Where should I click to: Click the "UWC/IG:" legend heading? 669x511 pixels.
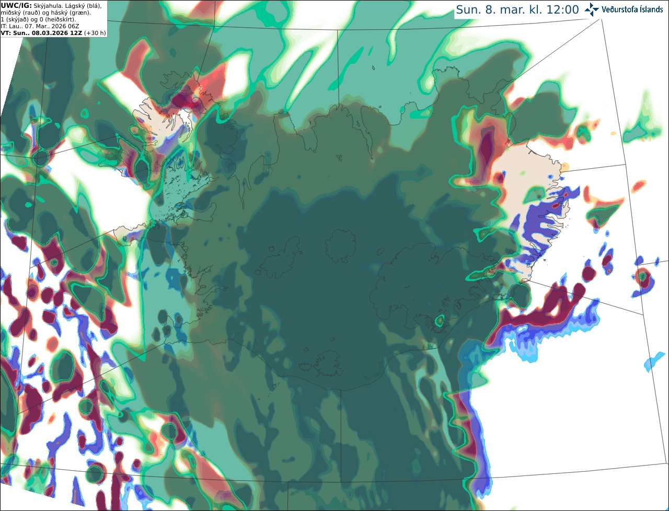coord(16,6)
